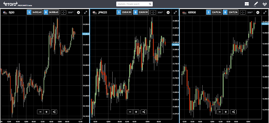Share the GER30 chart
Viewport: 269px width, 123px height.
[x=233, y=112]
